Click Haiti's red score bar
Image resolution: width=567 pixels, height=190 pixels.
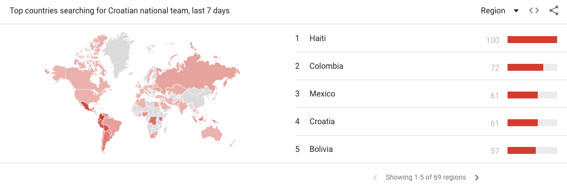(532, 40)
